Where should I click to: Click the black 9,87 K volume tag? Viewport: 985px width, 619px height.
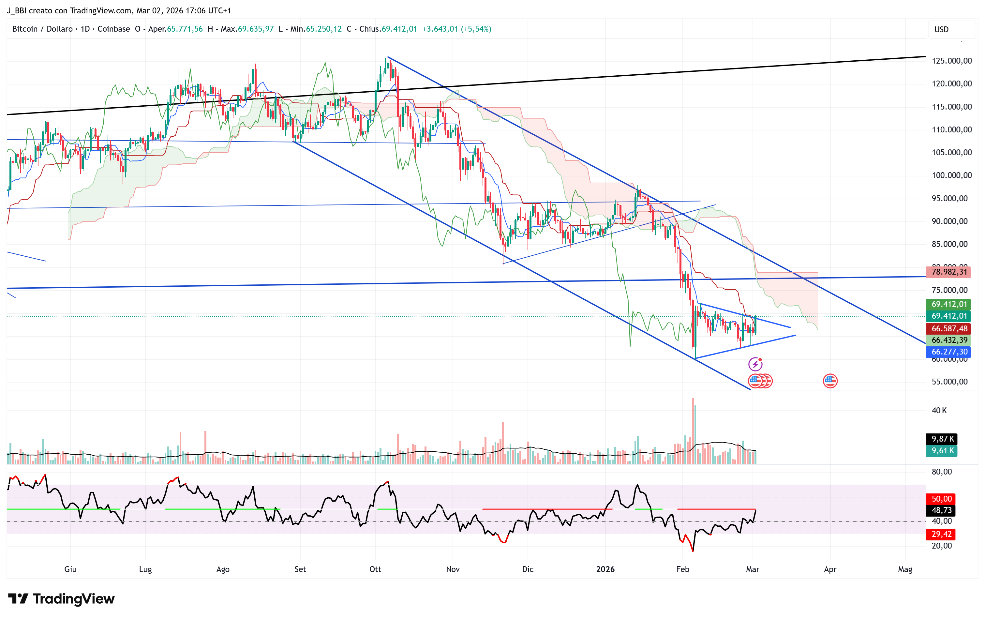pos(942,439)
